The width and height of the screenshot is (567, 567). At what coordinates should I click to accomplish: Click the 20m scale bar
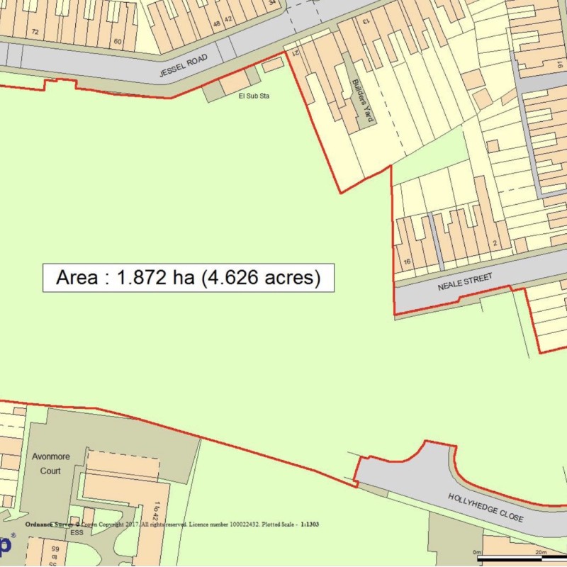pyautogui.click(x=521, y=558)
